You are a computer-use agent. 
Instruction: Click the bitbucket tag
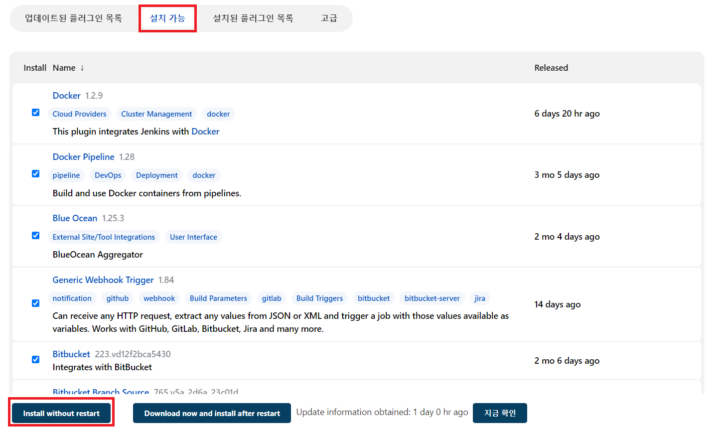tap(374, 298)
